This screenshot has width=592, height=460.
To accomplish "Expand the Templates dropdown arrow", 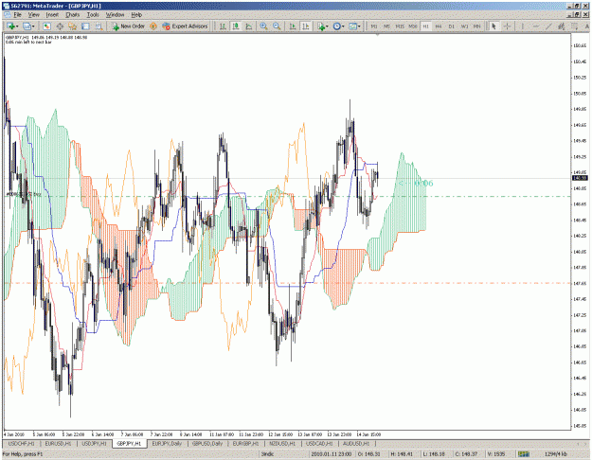I will pos(359,27).
